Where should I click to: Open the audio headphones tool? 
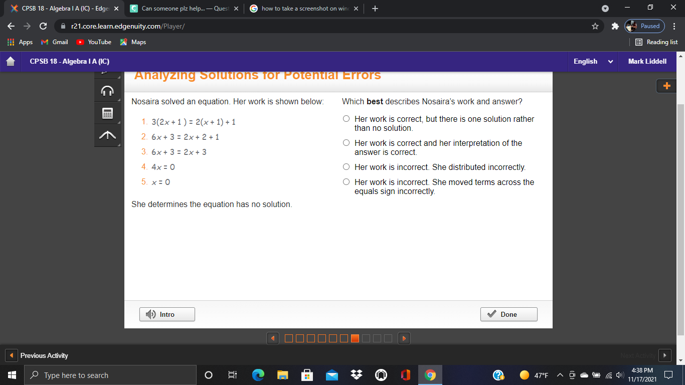click(107, 91)
